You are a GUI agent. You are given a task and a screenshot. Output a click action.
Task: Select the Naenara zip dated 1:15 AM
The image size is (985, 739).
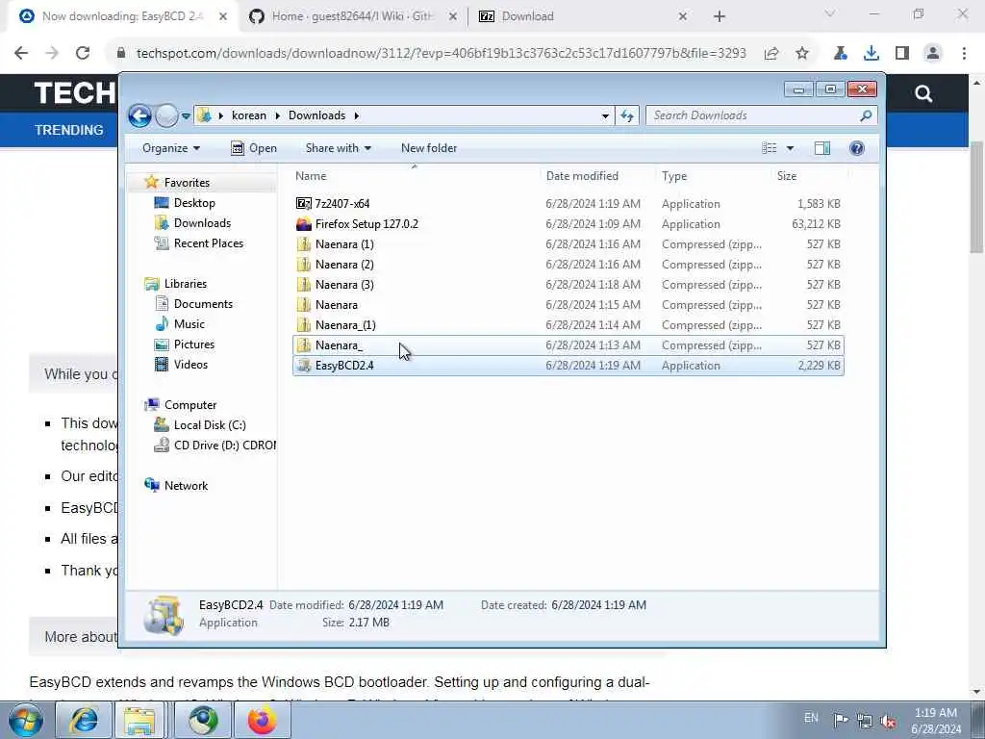click(x=568, y=305)
